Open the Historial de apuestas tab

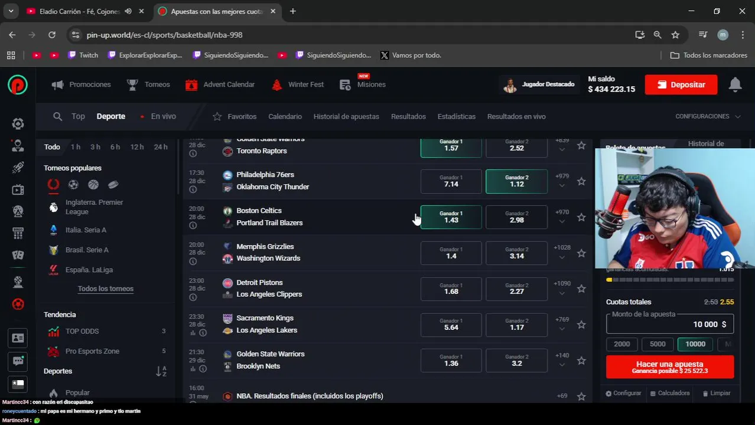tap(346, 116)
